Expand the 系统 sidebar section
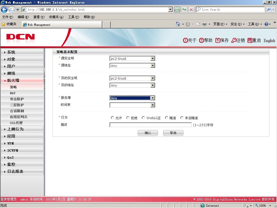The width and height of the screenshot is (277, 208). pos(22,52)
